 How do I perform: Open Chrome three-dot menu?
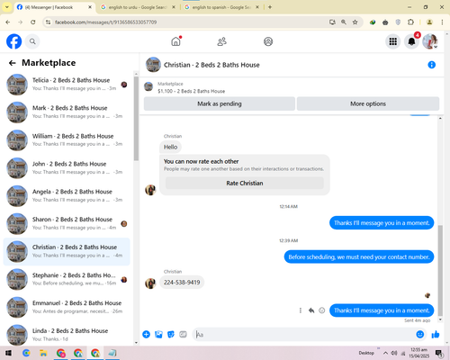pos(442,22)
